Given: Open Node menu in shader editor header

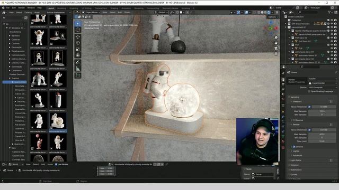Looking at the screenshot, I should 50,164.
